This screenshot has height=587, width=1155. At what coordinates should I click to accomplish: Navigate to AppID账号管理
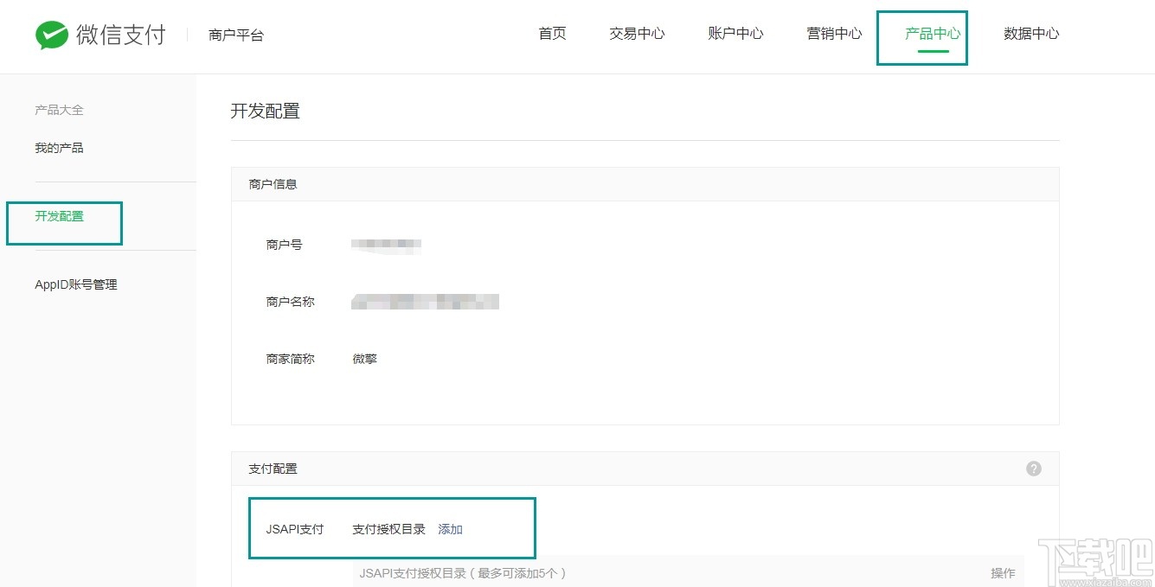click(x=75, y=284)
